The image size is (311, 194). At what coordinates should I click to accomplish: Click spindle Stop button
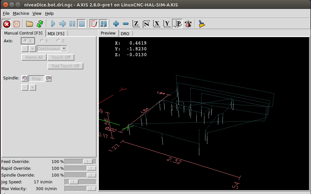point(36,79)
